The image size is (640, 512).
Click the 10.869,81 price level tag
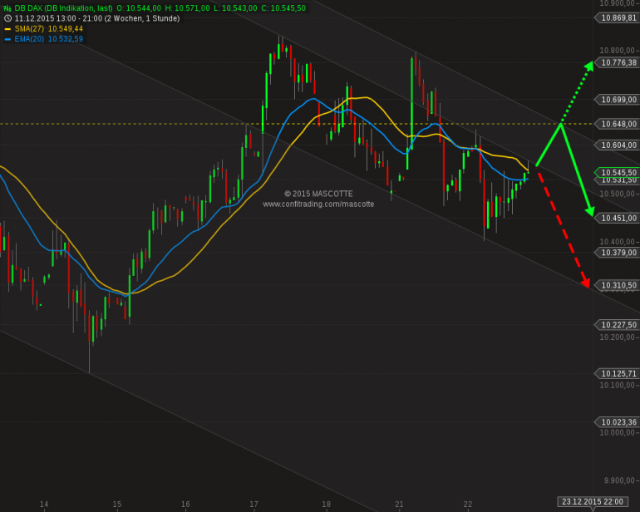[x=617, y=17]
